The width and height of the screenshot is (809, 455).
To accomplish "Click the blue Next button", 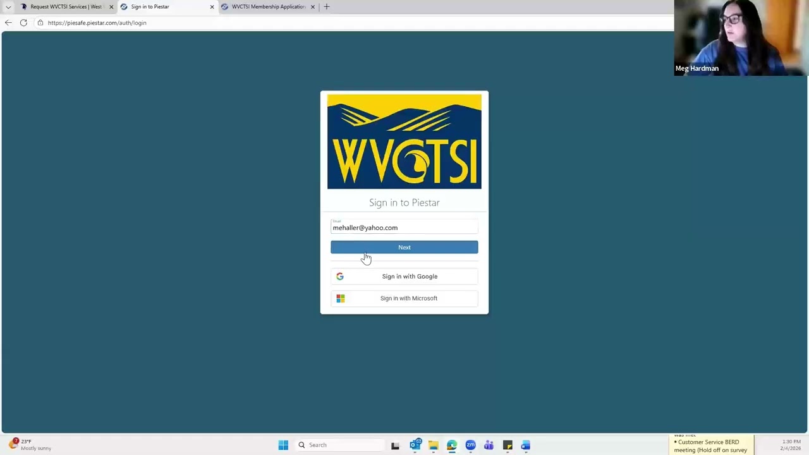I will [x=404, y=247].
